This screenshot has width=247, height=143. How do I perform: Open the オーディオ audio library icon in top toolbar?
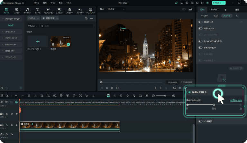click(27, 11)
